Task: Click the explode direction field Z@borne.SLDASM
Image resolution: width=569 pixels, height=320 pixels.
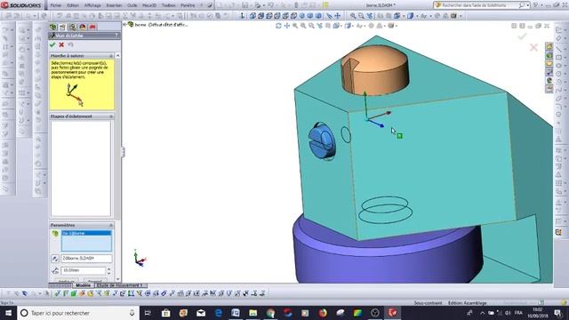Action: click(x=87, y=259)
